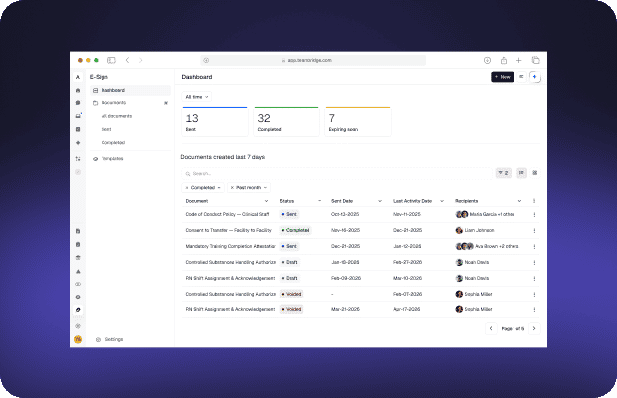This screenshot has width=617, height=398.
Task: Open row actions for the Draft Controlled Substance row
Action: click(534, 263)
